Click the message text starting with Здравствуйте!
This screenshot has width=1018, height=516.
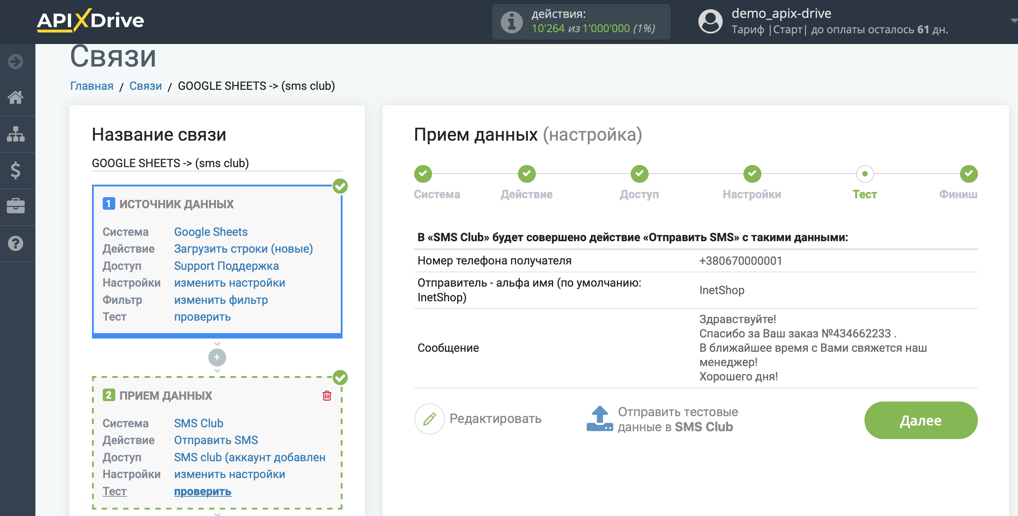813,348
